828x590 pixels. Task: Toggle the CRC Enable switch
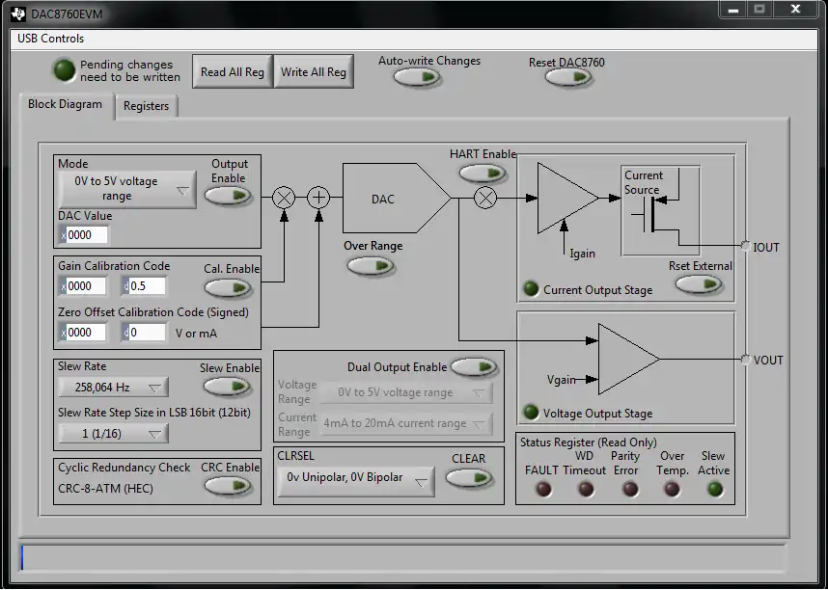click(x=228, y=486)
